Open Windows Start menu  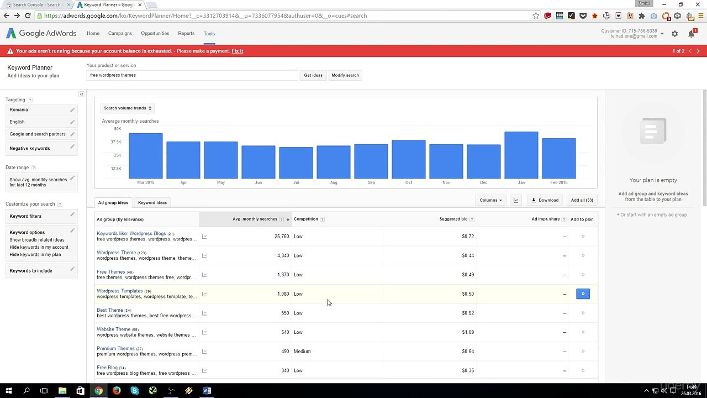click(x=9, y=391)
